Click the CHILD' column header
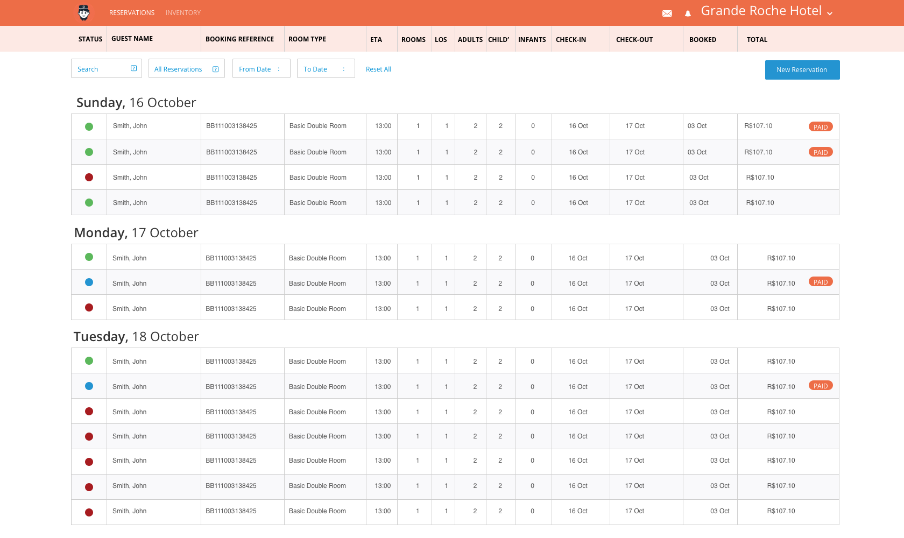904x538 pixels. 499,40
